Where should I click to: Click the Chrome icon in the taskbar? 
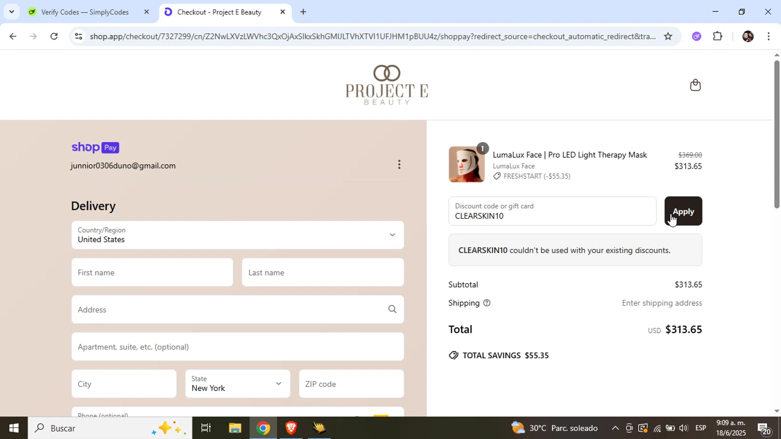(263, 428)
